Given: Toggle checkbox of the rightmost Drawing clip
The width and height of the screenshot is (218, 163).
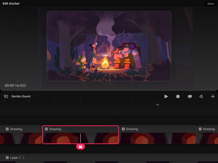Looking at the screenshot, I should 200,129.
